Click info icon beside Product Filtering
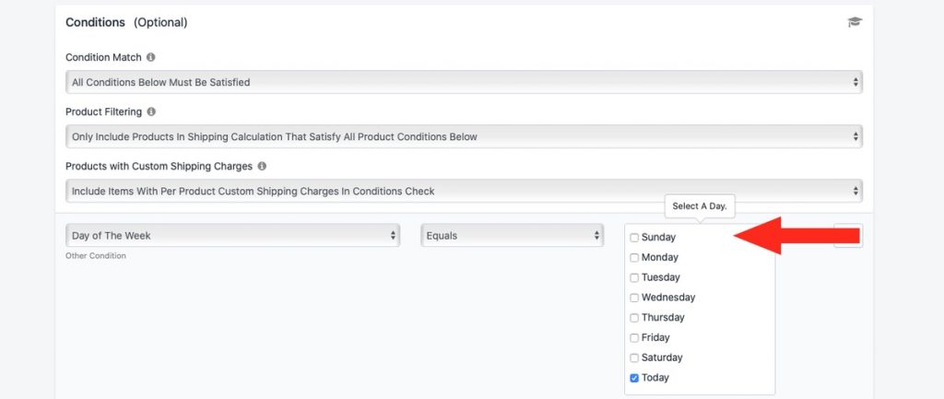 151,111
